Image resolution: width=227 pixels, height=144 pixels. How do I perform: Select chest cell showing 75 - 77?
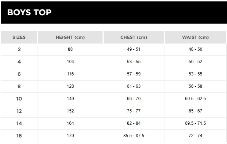(x=134, y=111)
